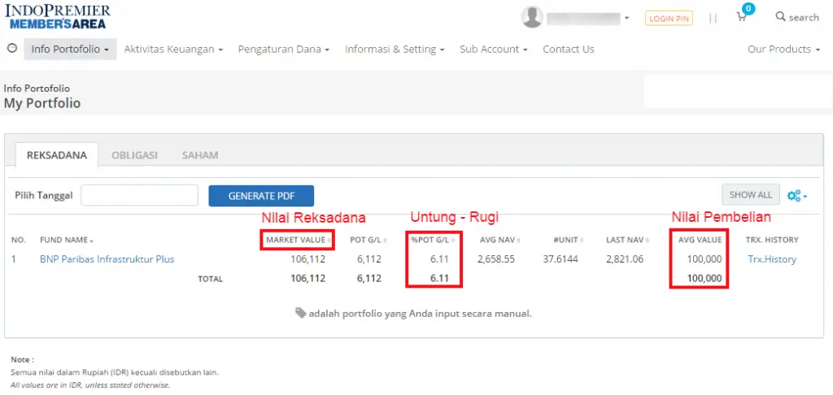Sort by MARKET VALUE column header
Image resolution: width=833 pixels, height=395 pixels.
tap(298, 240)
